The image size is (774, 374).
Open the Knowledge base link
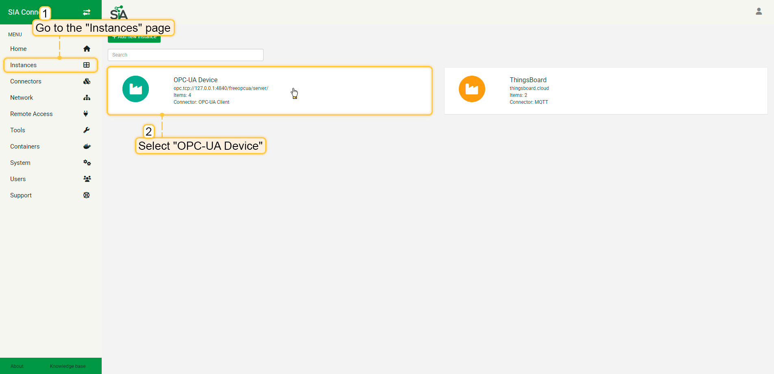click(x=68, y=366)
